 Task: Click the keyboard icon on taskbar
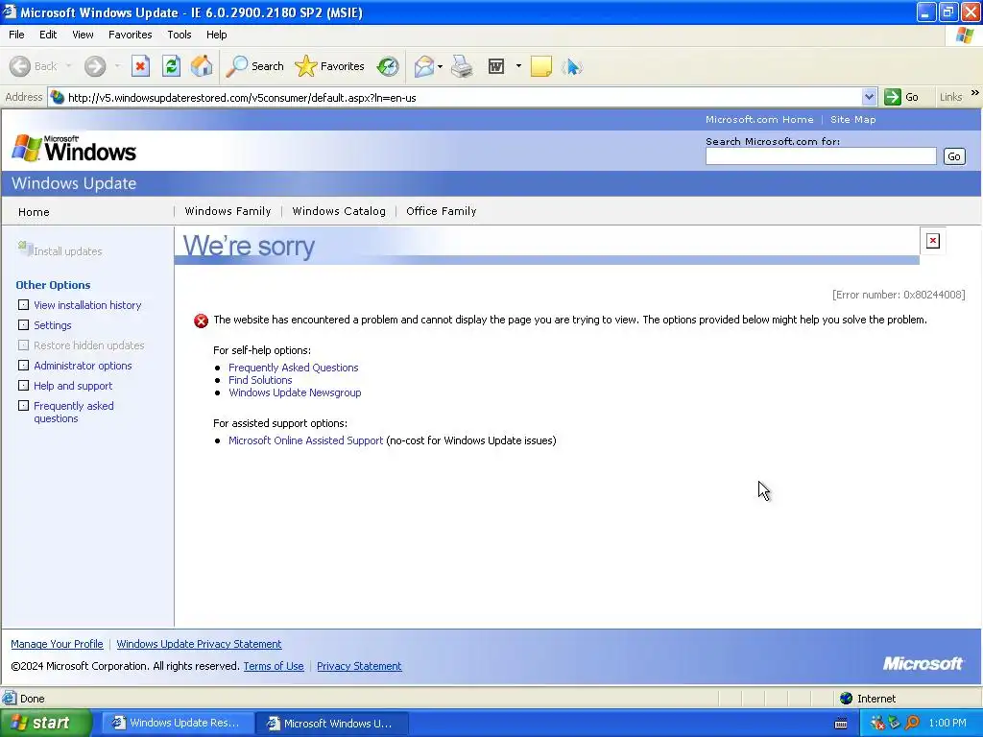click(x=841, y=724)
